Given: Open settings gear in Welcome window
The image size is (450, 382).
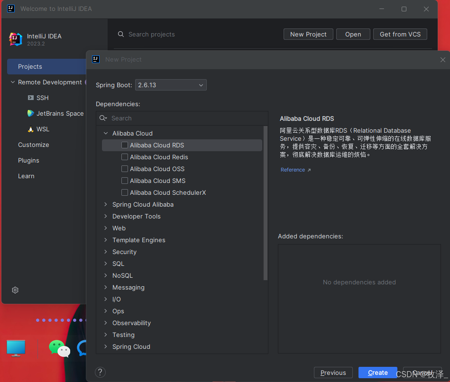Looking at the screenshot, I should (15, 290).
